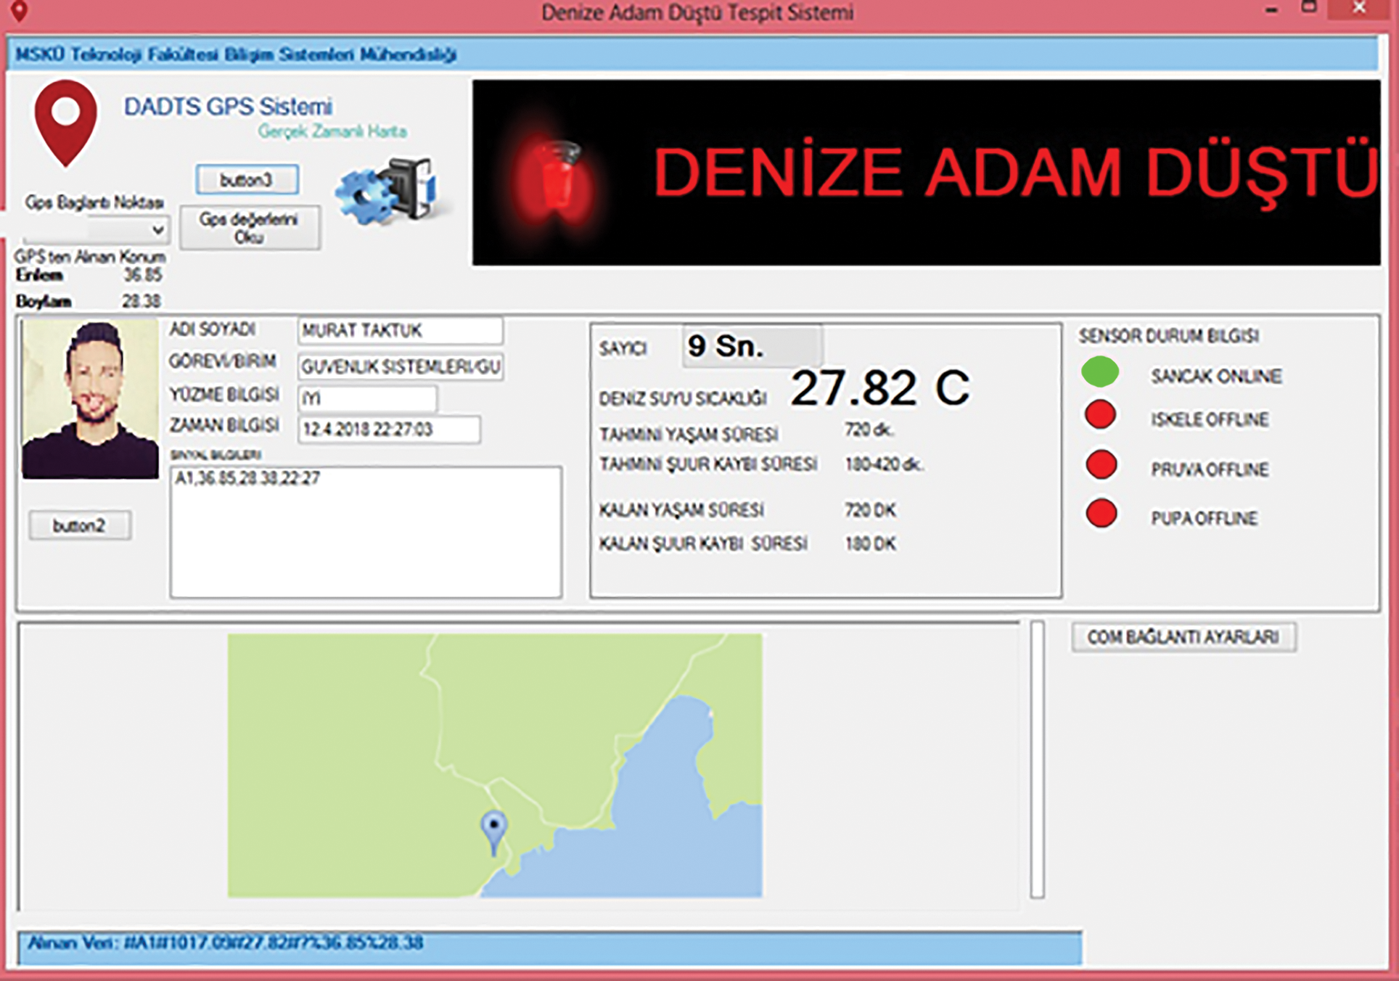The width and height of the screenshot is (1399, 981).
Task: Click the crew member photo thumbnail
Action: [x=90, y=400]
